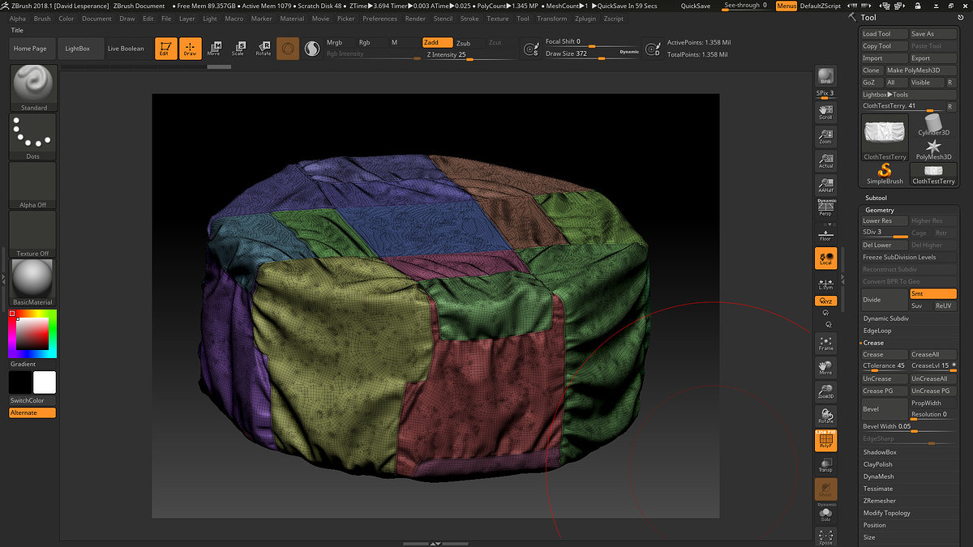Activate Draw mode button

coord(190,49)
